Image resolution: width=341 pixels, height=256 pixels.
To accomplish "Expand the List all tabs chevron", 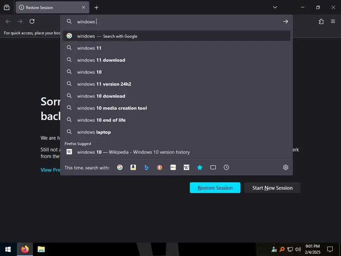I will pos(275,7).
